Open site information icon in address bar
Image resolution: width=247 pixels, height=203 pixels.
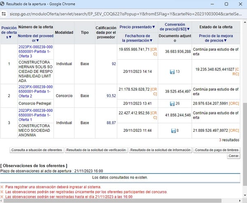(4, 14)
